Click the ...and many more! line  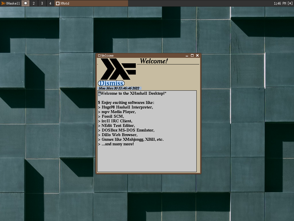tap(116, 144)
